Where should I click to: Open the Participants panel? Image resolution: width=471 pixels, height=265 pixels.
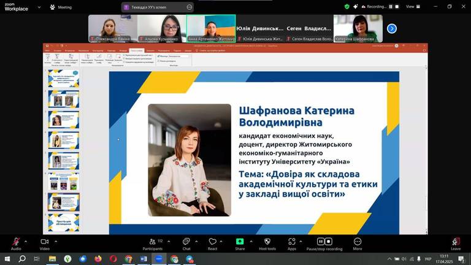click(x=153, y=242)
